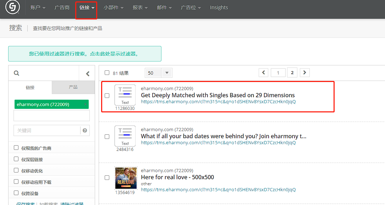Open the 小部件 dropdown menu
Image resolution: width=385 pixels, height=205 pixels.
pyautogui.click(x=114, y=7)
